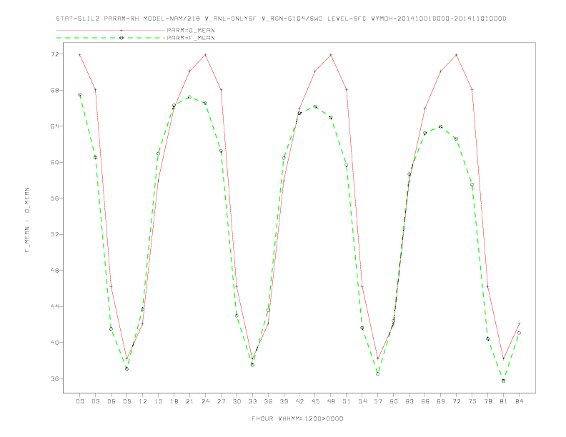Click x-axis tick label 33
The image size is (566, 437).
pos(252,401)
